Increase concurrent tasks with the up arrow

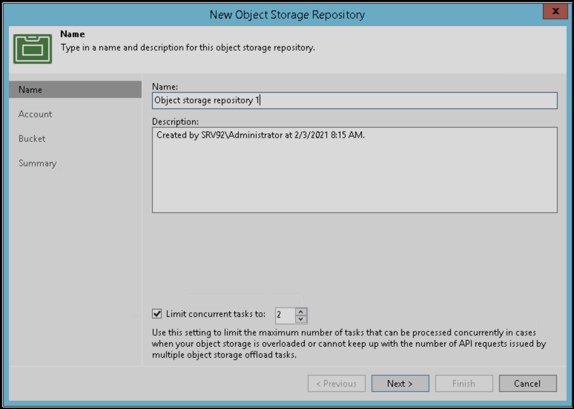[x=301, y=312]
